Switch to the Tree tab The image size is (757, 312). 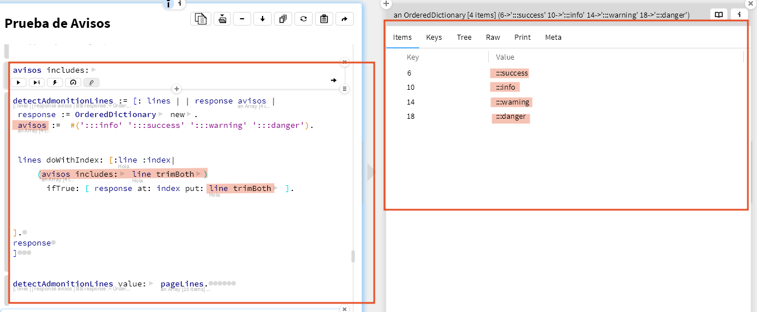464,37
